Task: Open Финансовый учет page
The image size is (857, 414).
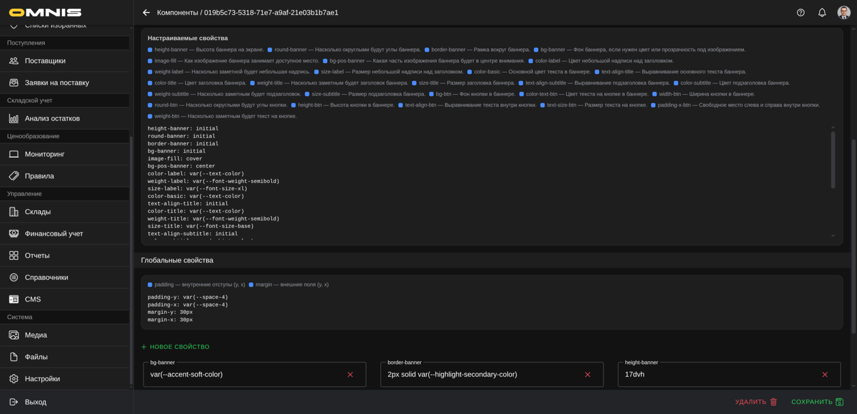Action: [x=54, y=234]
